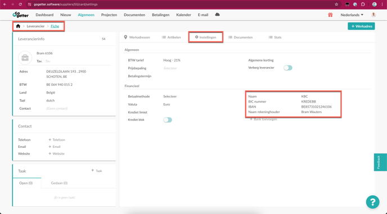The height and width of the screenshot is (214, 387).
Task: Open Nieuw menu
Action: coord(66,15)
